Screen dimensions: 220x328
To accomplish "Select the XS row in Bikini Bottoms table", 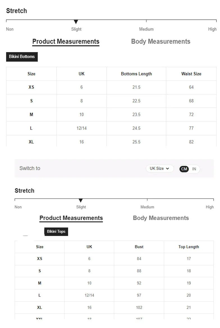I will tap(111, 87).
